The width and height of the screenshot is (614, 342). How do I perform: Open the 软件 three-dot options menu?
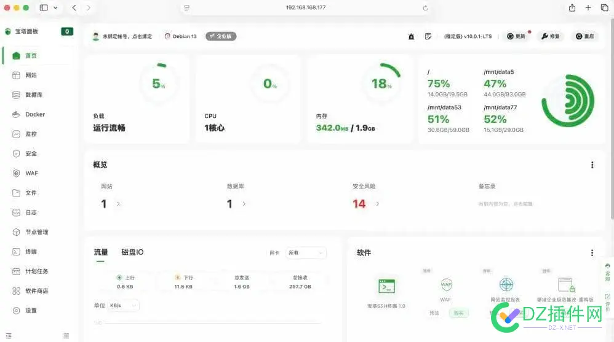tap(592, 253)
